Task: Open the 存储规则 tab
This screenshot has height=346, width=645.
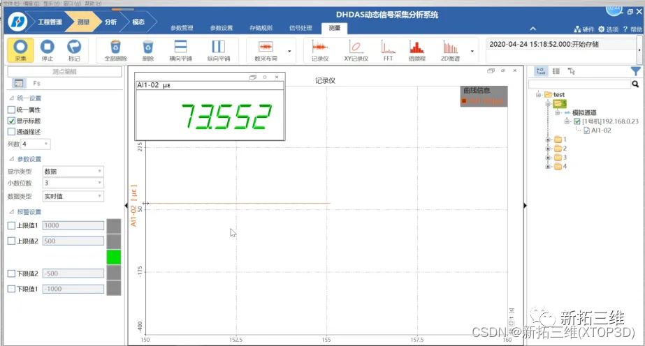Action: pos(261,28)
